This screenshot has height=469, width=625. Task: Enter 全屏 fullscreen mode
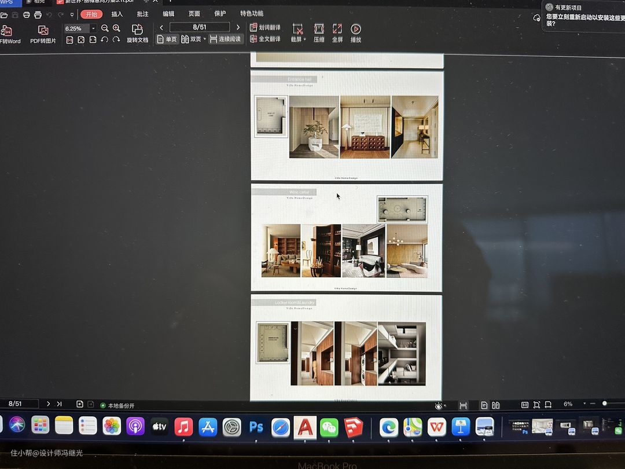(337, 29)
